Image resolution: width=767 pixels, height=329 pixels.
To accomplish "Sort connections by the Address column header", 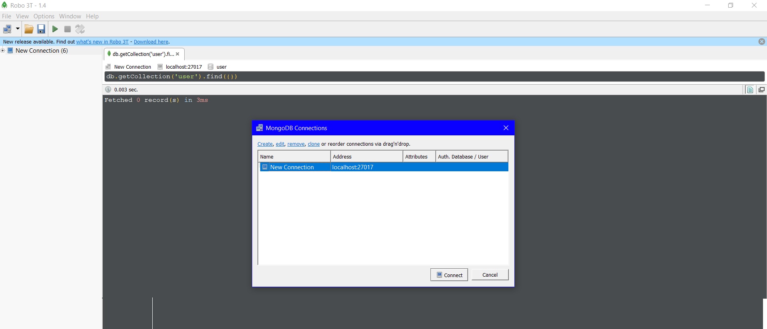I will click(x=367, y=157).
